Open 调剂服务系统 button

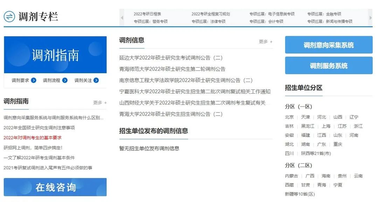click(328, 66)
